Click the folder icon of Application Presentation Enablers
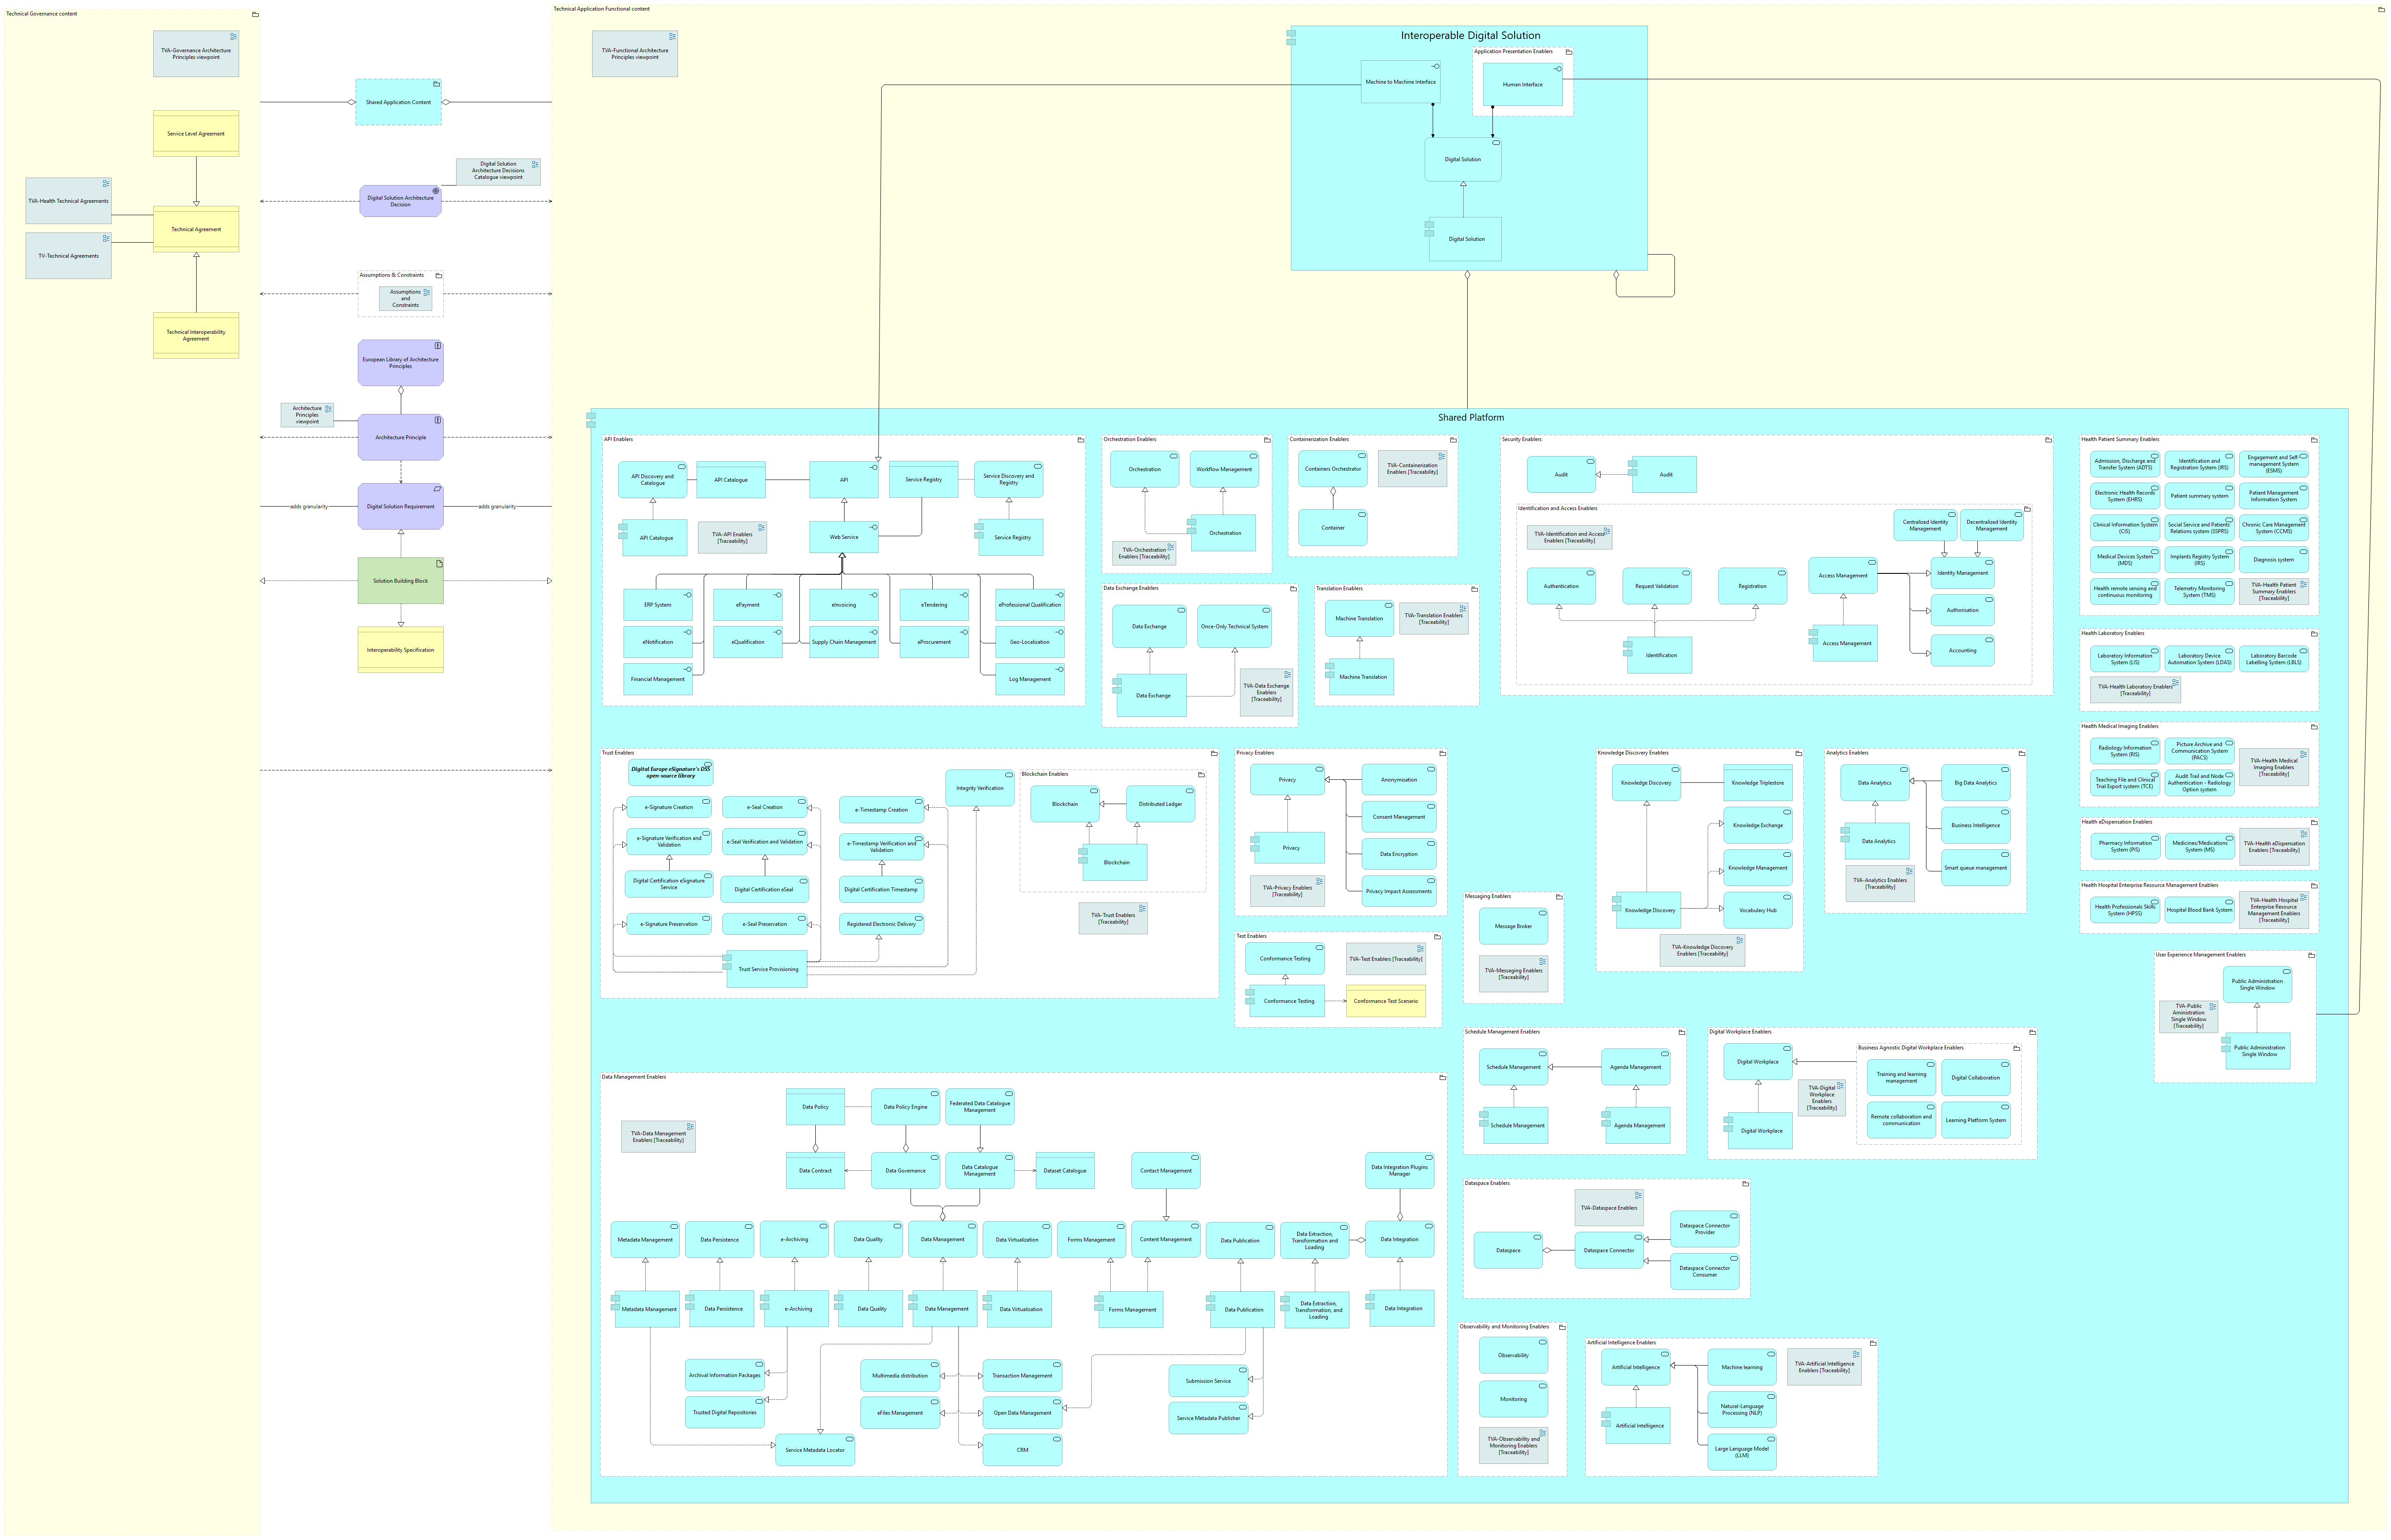The image size is (2391, 1540). pos(1568,52)
